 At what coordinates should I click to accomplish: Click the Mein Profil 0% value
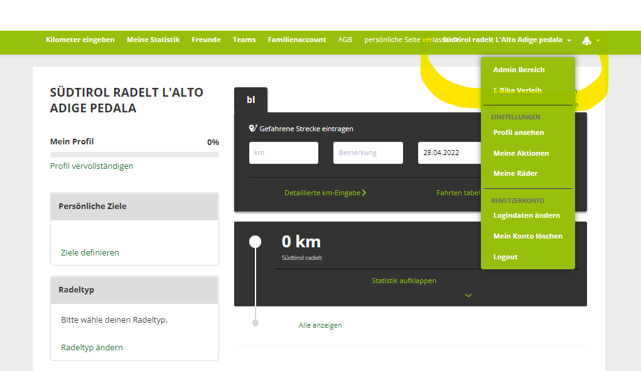click(x=213, y=142)
